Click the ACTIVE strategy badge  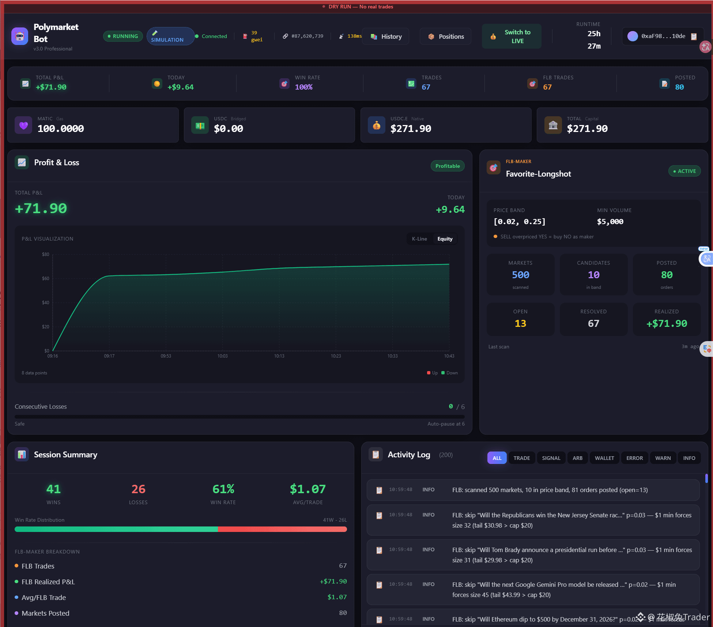(684, 171)
